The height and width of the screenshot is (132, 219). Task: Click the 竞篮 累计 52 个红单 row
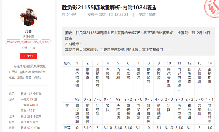pos(24,128)
